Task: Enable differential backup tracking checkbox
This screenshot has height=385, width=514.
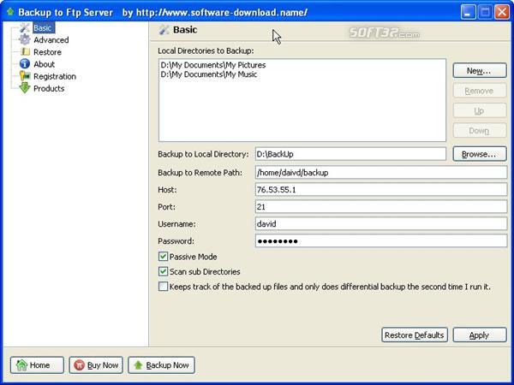Action: tap(163, 287)
